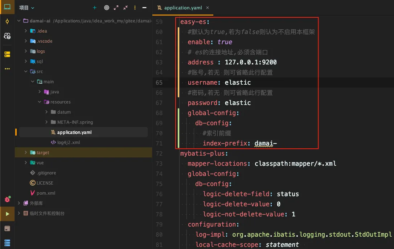This screenshot has height=249, width=394.
Task: Open the Commit tool window icon
Action: 7,22
